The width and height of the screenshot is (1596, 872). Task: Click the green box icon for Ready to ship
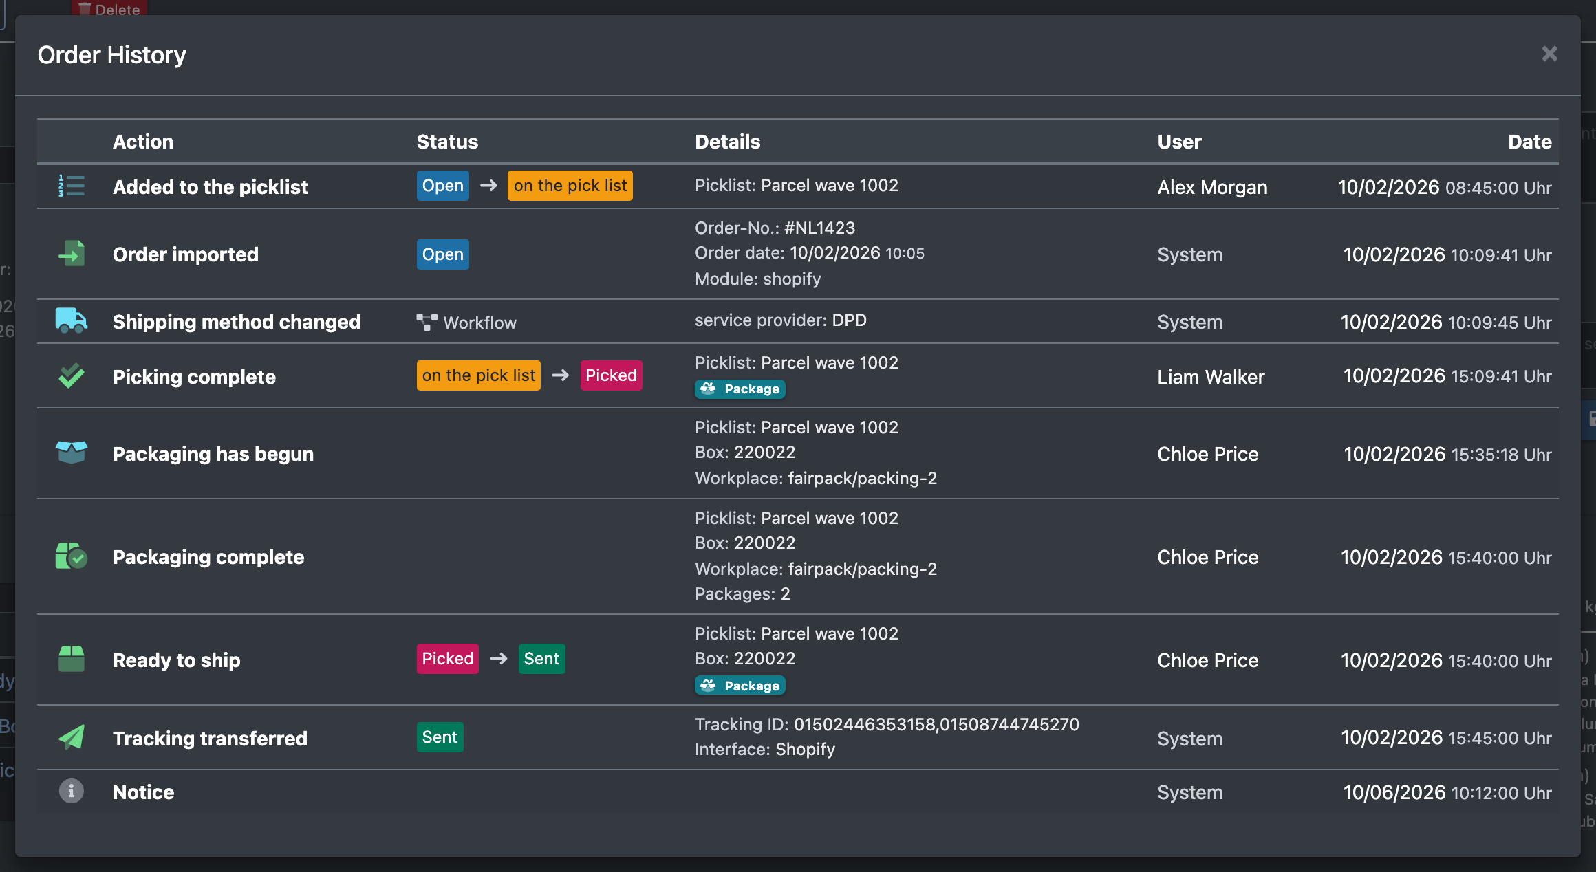(72, 659)
